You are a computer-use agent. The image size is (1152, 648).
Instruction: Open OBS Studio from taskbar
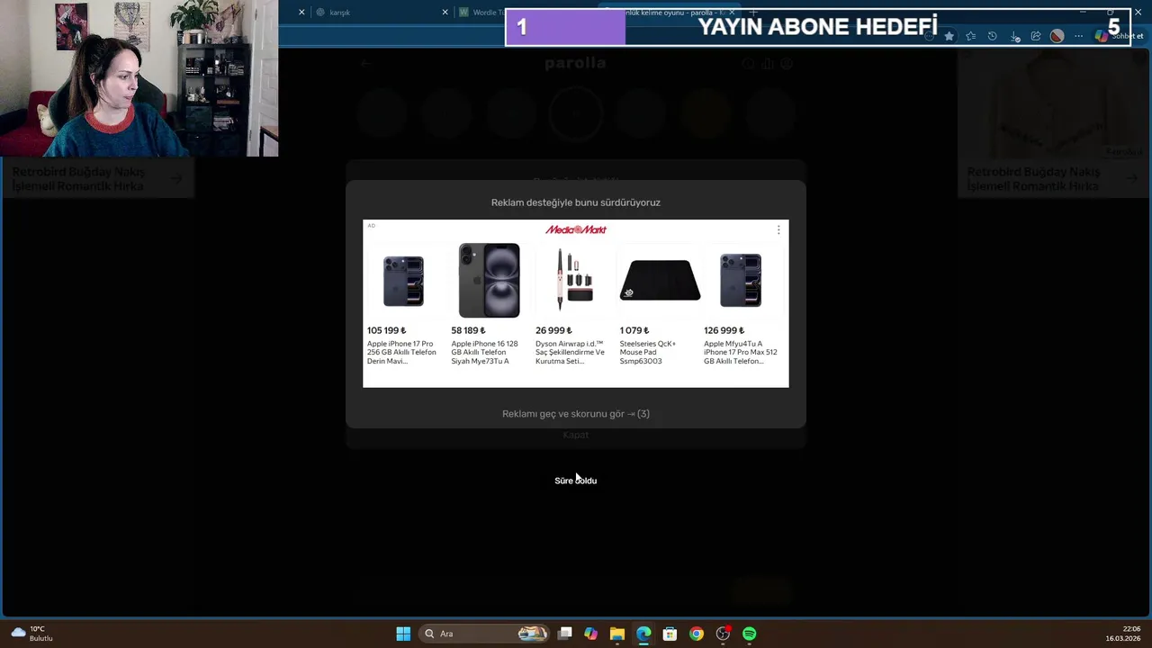[723, 634]
